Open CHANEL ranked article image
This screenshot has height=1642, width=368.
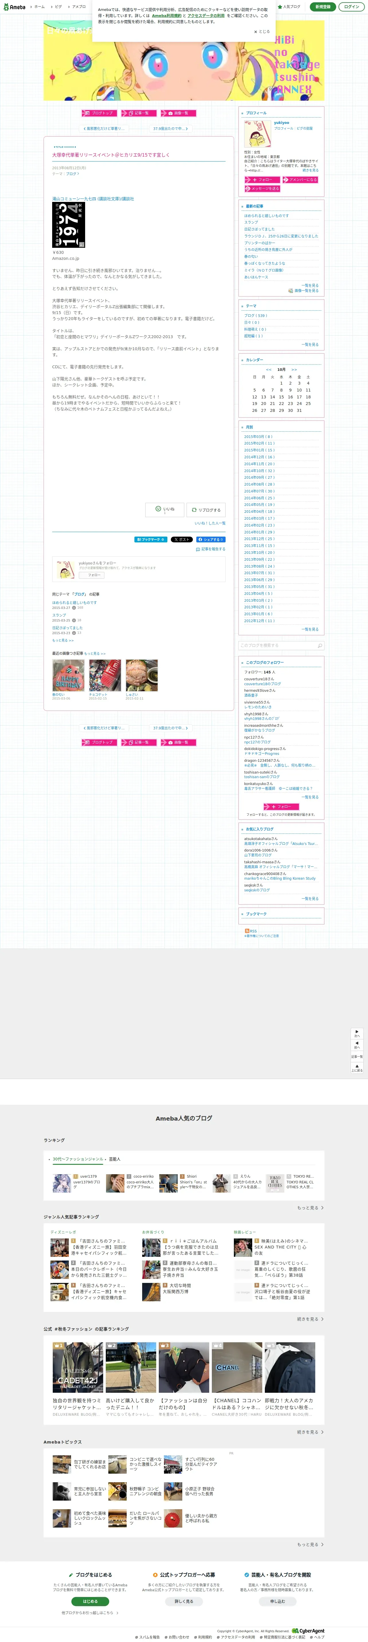click(237, 1368)
